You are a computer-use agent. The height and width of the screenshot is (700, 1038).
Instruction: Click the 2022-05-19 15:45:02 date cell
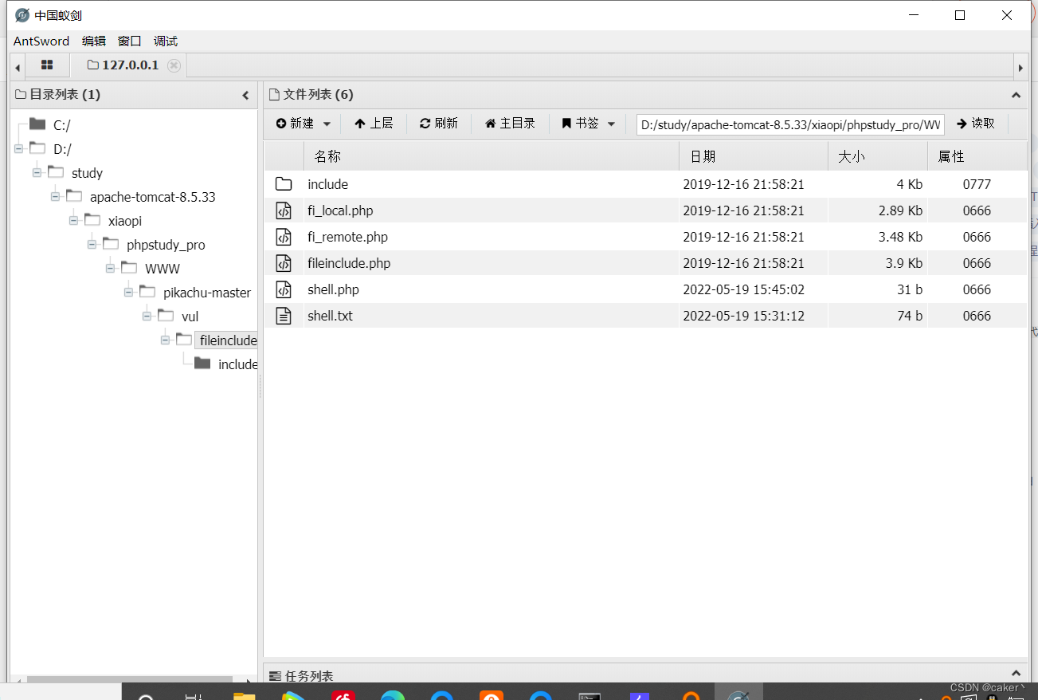[x=744, y=289]
